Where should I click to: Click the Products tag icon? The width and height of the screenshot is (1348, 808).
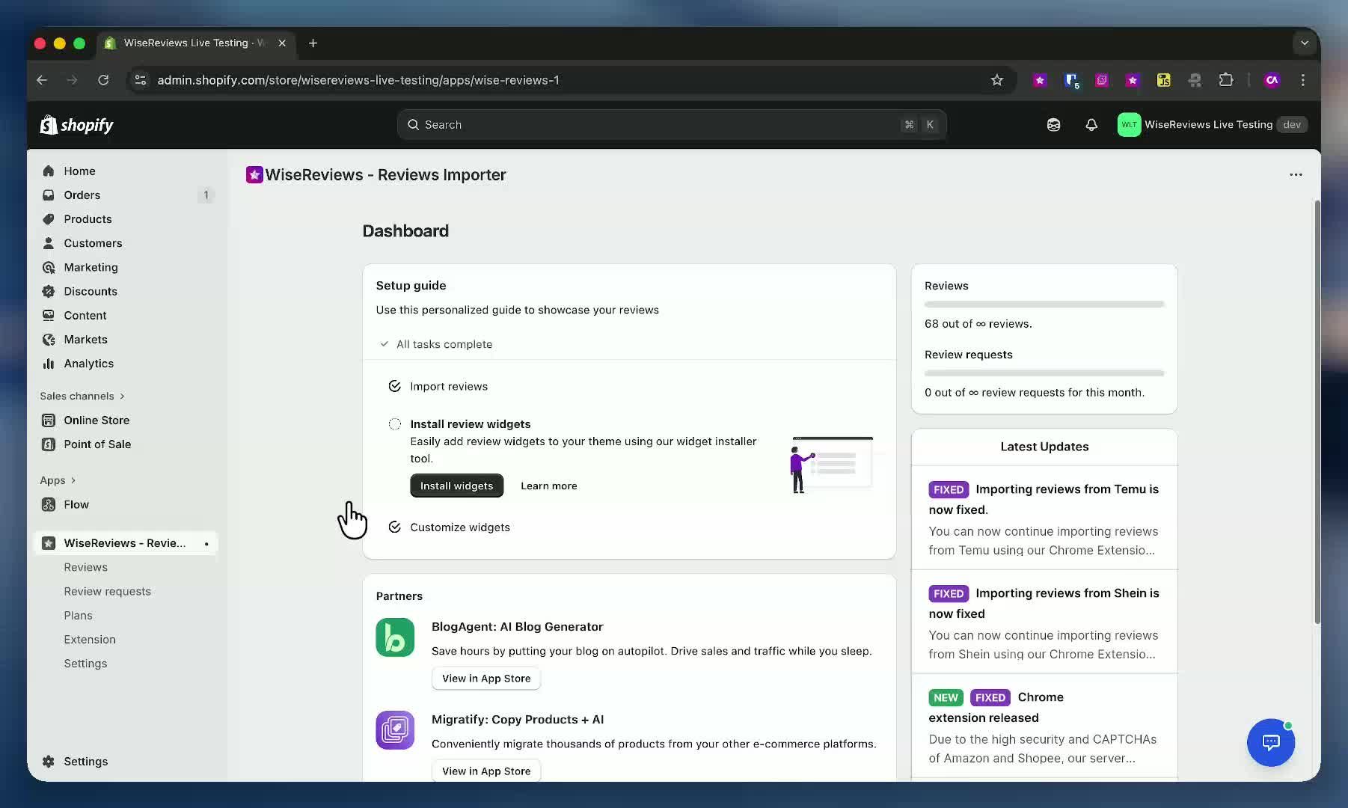(x=49, y=219)
